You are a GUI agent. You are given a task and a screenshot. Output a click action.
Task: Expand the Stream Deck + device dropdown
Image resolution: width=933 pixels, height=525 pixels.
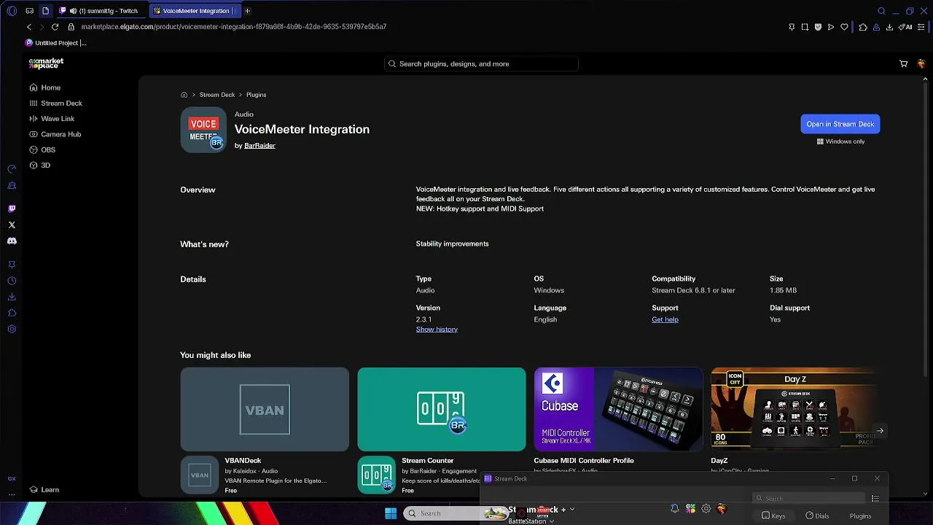click(x=572, y=509)
